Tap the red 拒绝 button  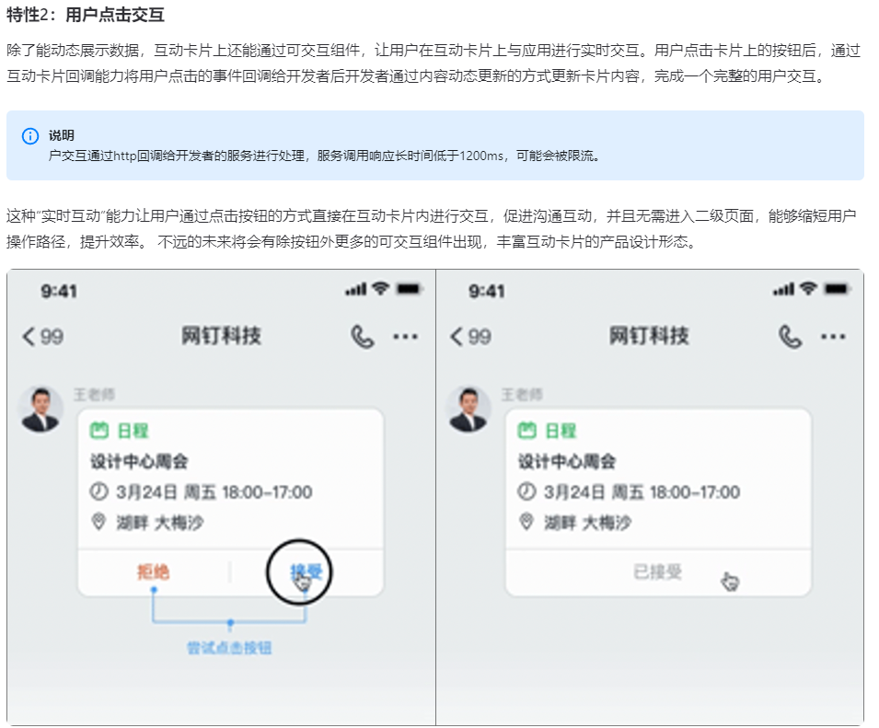(x=153, y=572)
